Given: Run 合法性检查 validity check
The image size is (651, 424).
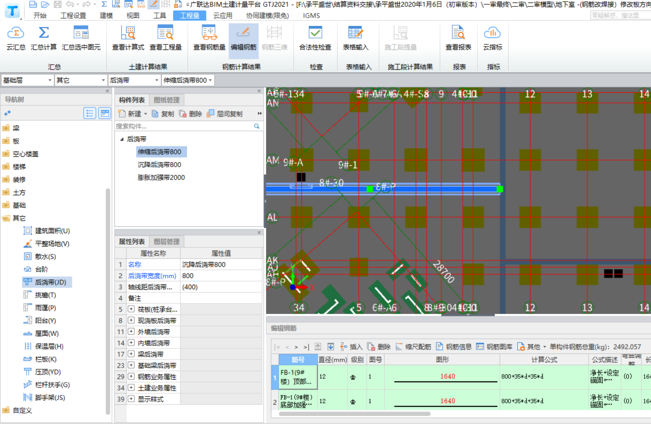Looking at the screenshot, I should [315, 38].
